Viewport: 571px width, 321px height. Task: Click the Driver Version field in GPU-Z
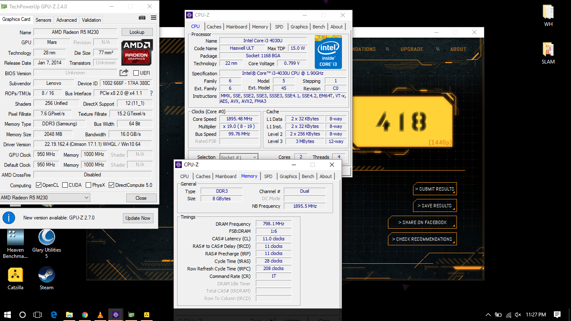click(93, 144)
